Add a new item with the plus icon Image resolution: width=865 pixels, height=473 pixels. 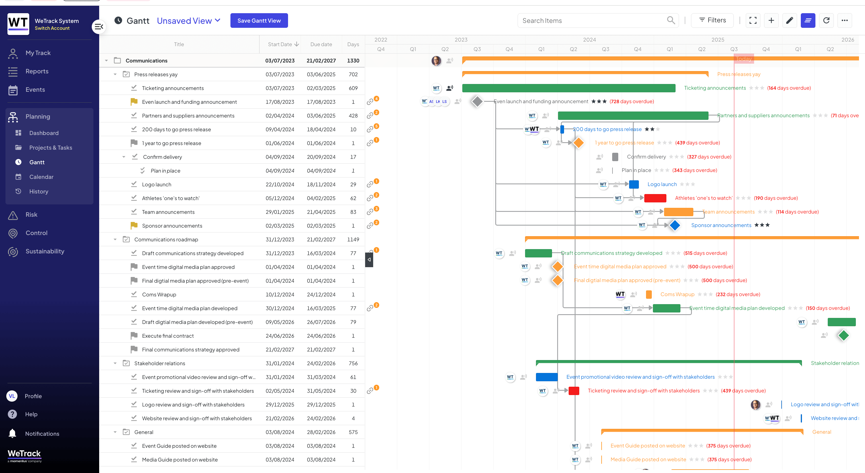(x=771, y=20)
